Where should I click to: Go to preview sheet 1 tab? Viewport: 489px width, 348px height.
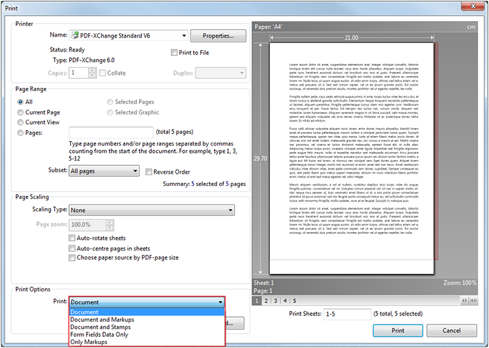(257, 301)
